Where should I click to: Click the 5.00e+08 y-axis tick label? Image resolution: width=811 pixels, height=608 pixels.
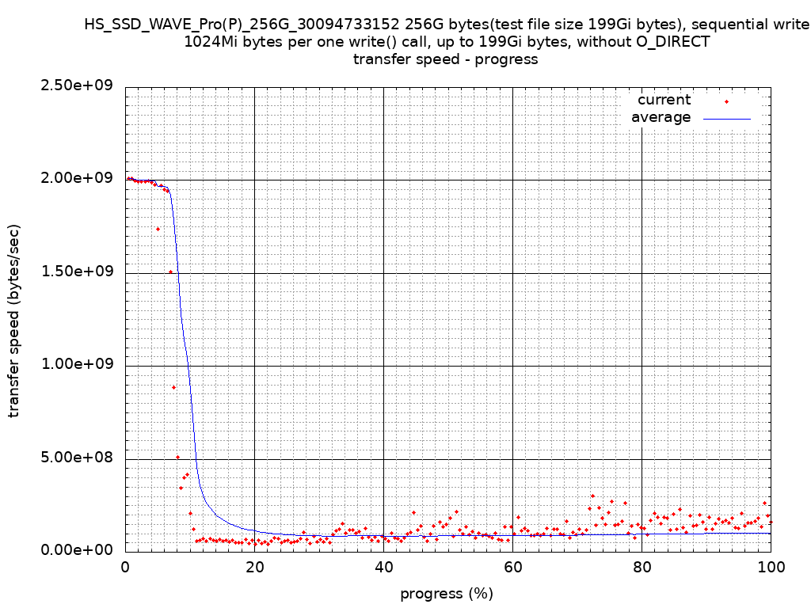click(78, 458)
